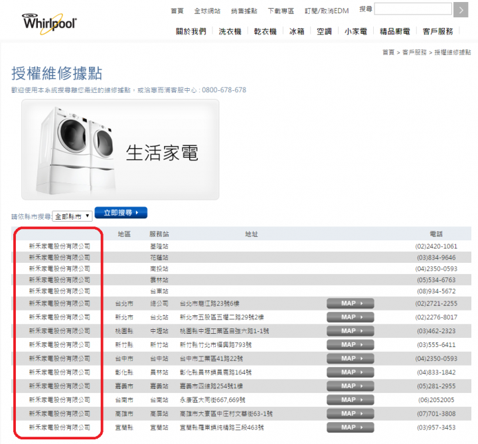478x444 pixels.
Task: Open MAP for 新北市 台北站
Action: pyautogui.click(x=351, y=317)
